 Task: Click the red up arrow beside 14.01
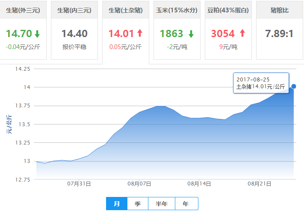click(x=139, y=34)
